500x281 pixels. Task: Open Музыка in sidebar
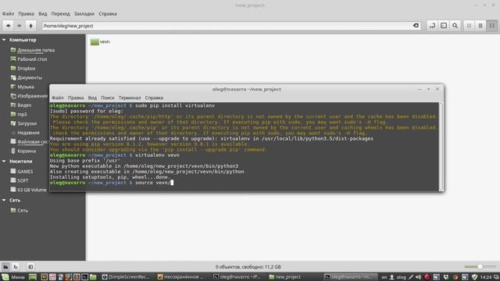click(x=22, y=87)
